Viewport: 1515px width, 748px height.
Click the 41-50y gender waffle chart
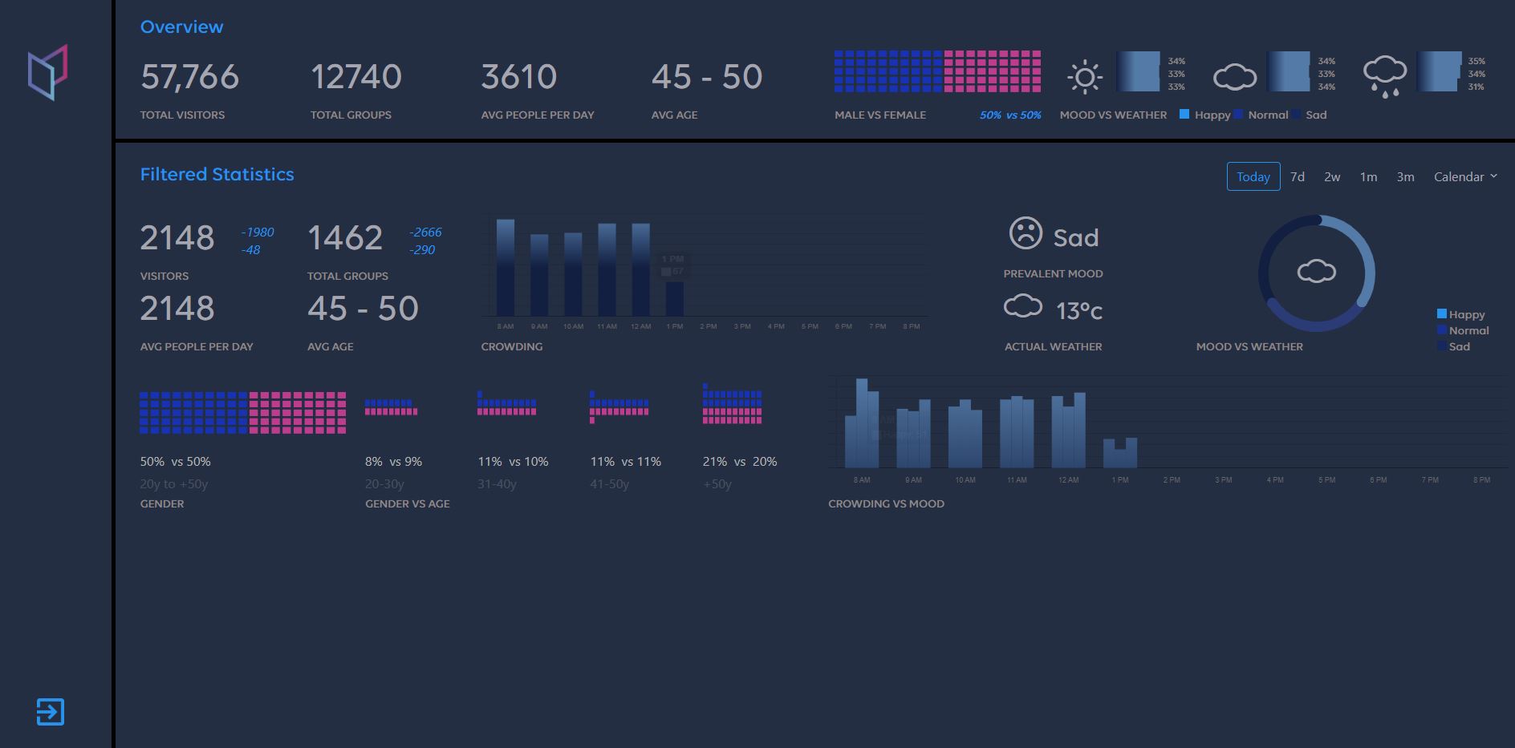[x=619, y=406]
